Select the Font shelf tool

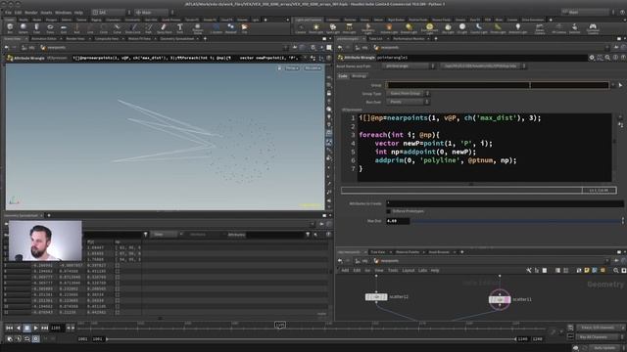tap(180, 28)
